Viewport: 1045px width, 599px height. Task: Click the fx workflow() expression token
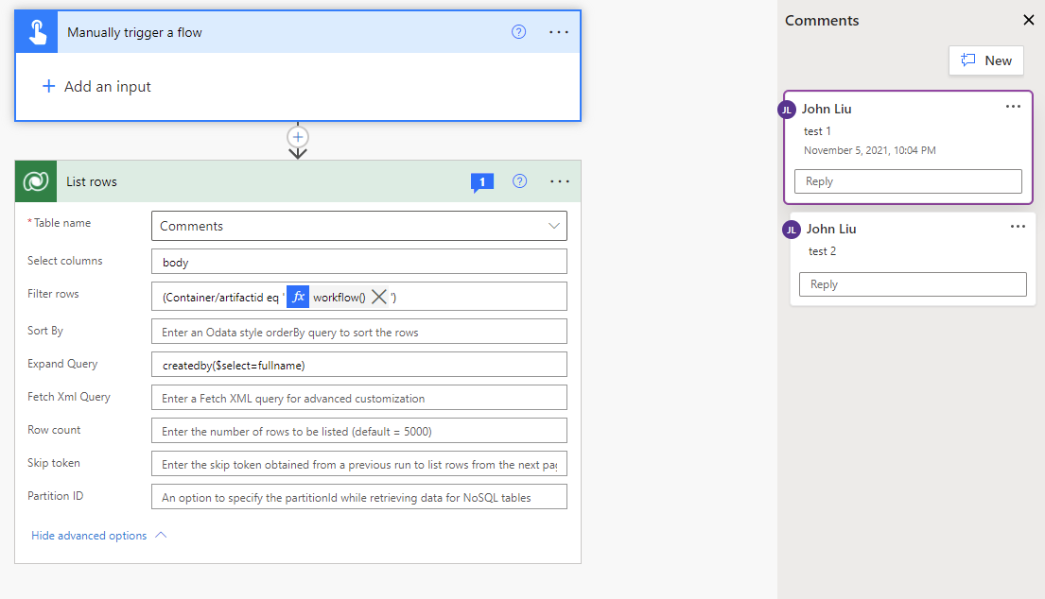click(x=326, y=297)
